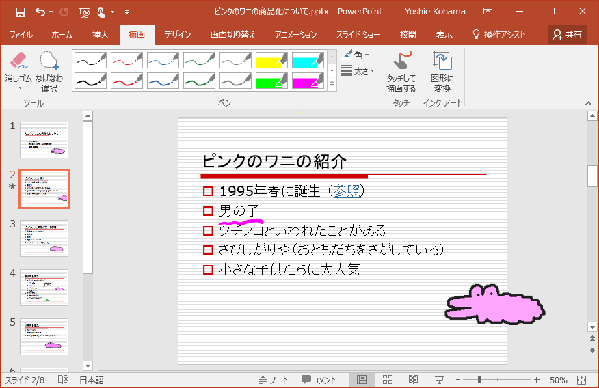Start slideshow from beginning icon
Screen dimensions: 599x388
tap(84, 12)
